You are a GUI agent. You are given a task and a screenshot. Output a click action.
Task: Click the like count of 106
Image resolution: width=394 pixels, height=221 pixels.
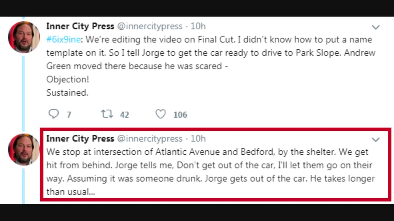[x=180, y=115]
